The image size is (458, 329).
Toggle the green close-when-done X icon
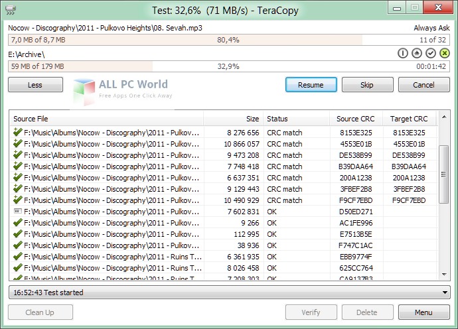445,53
